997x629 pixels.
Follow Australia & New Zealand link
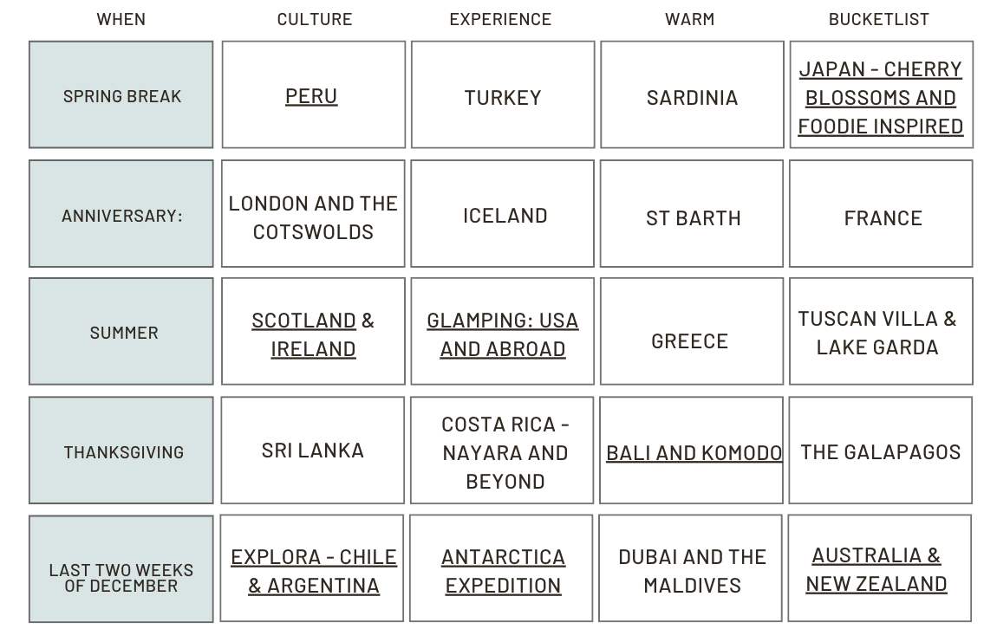coord(876,568)
